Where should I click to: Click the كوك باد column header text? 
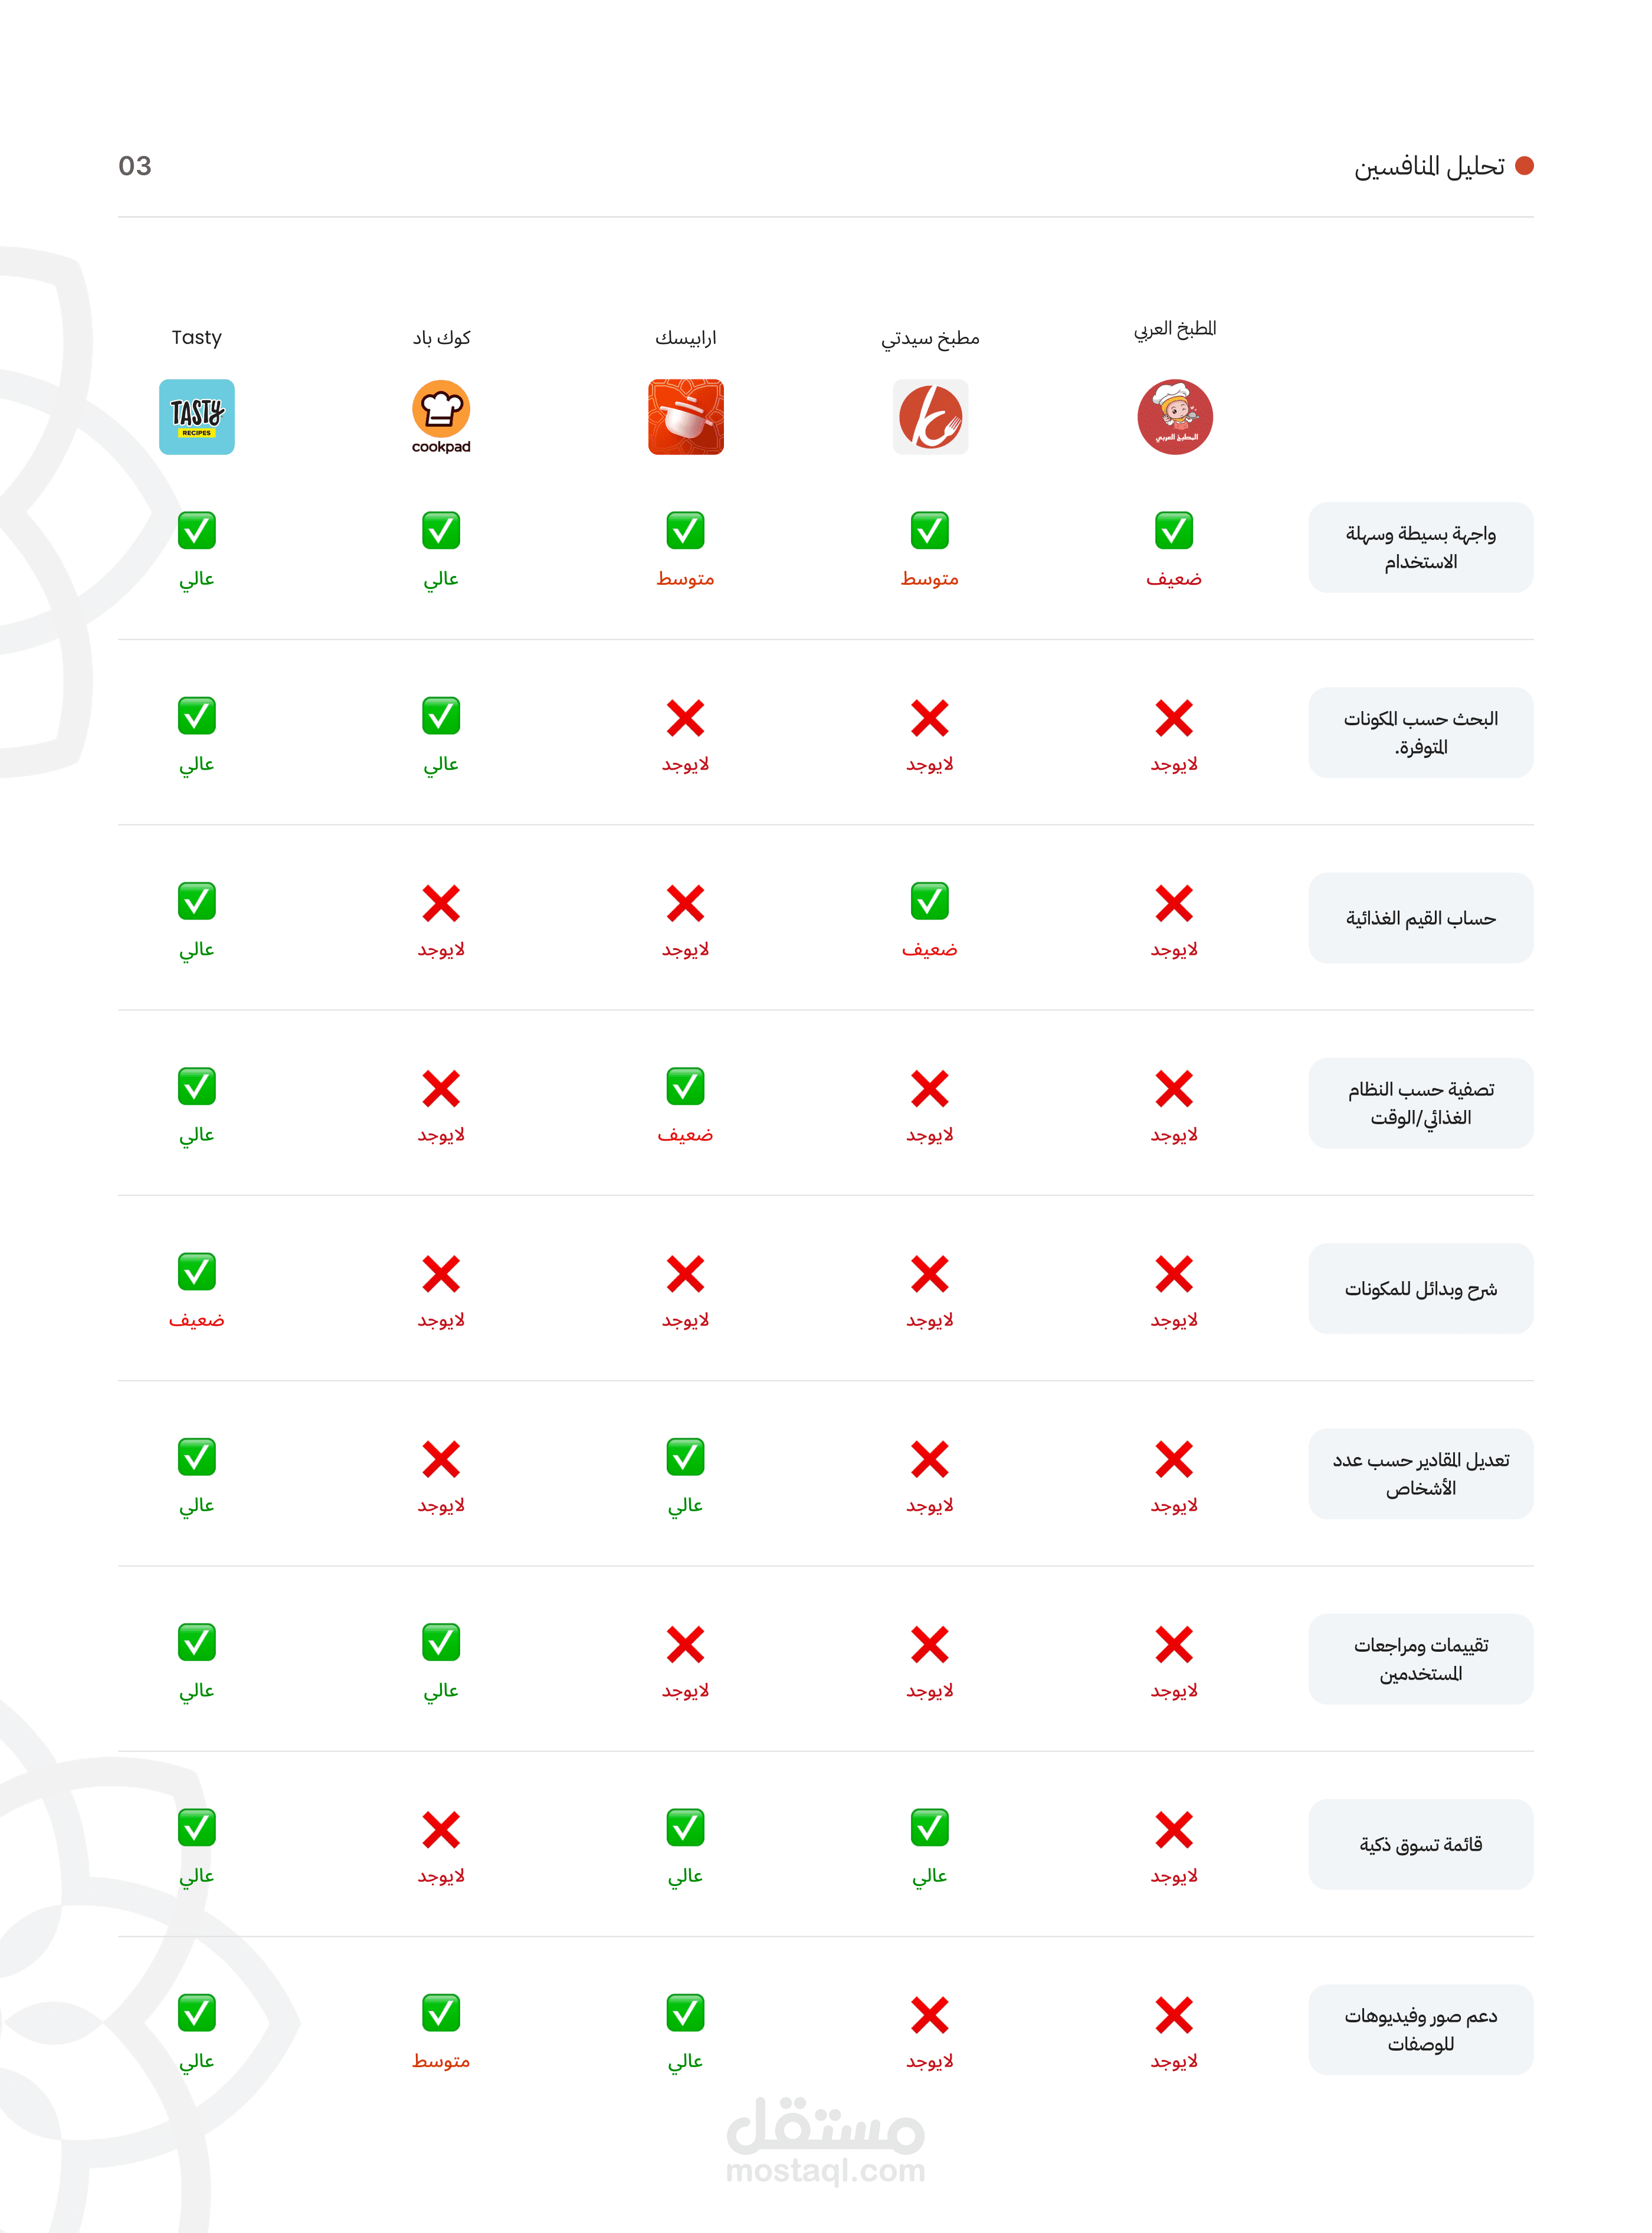tap(441, 338)
